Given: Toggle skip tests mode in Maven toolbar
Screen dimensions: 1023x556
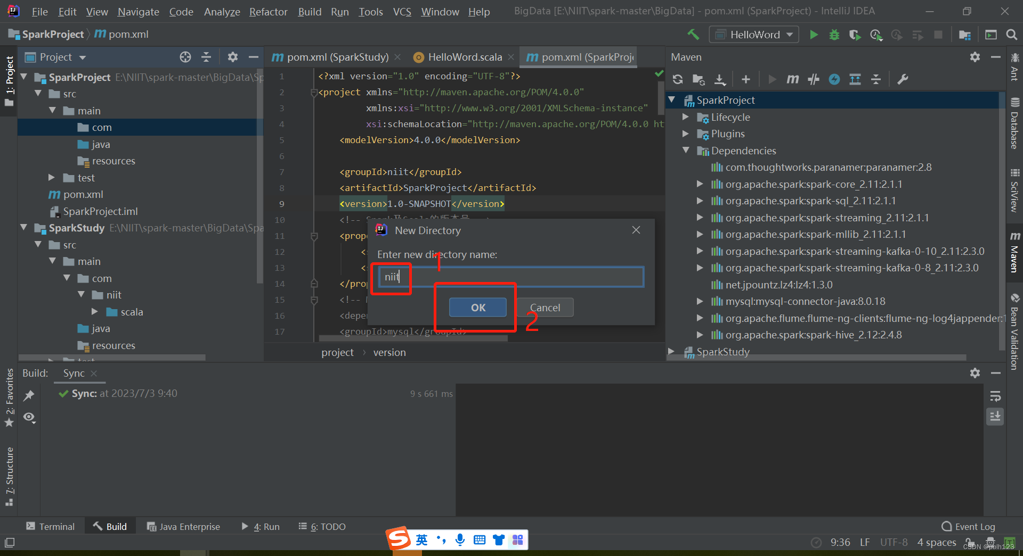Looking at the screenshot, I should click(834, 79).
